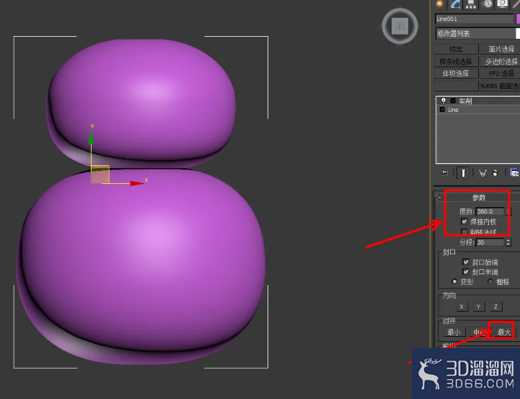Click the X axis arrow of gizmo
The width and height of the screenshot is (520, 399).
(x=137, y=183)
